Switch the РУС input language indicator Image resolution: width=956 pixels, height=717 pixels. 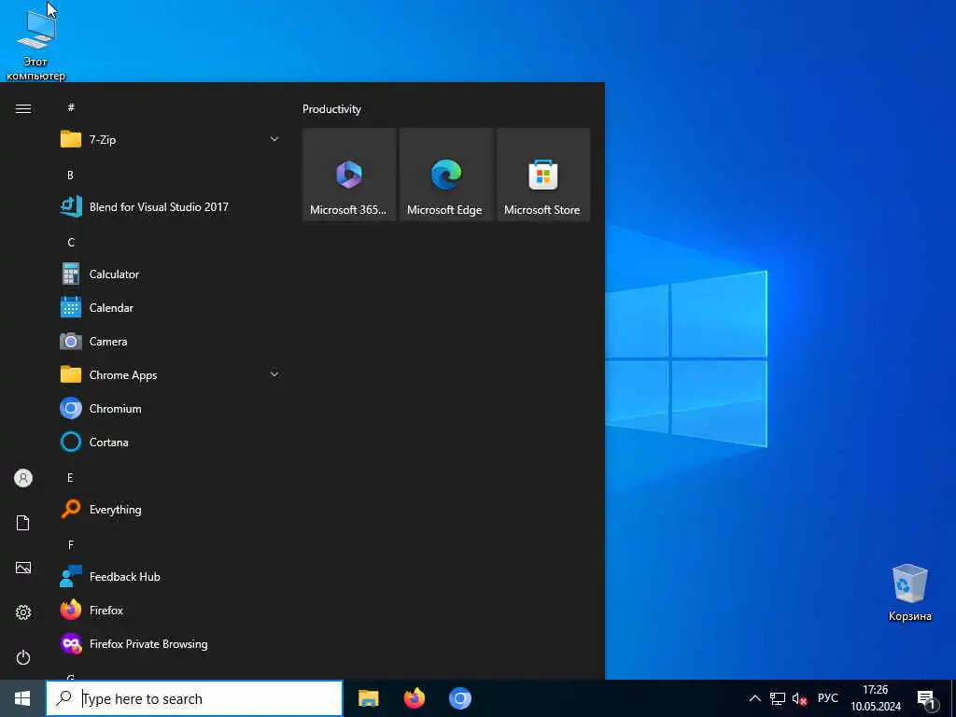point(828,698)
